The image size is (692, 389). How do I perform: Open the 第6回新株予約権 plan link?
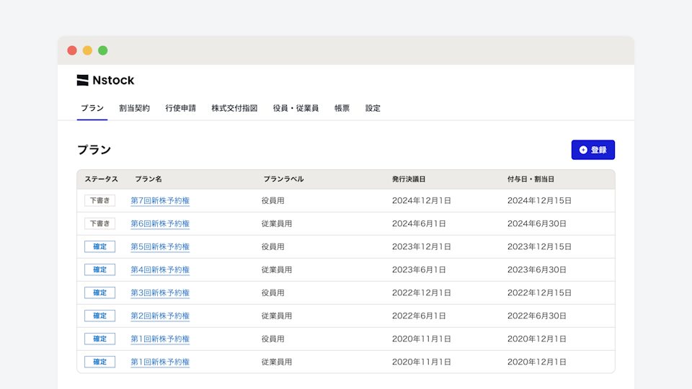(160, 224)
